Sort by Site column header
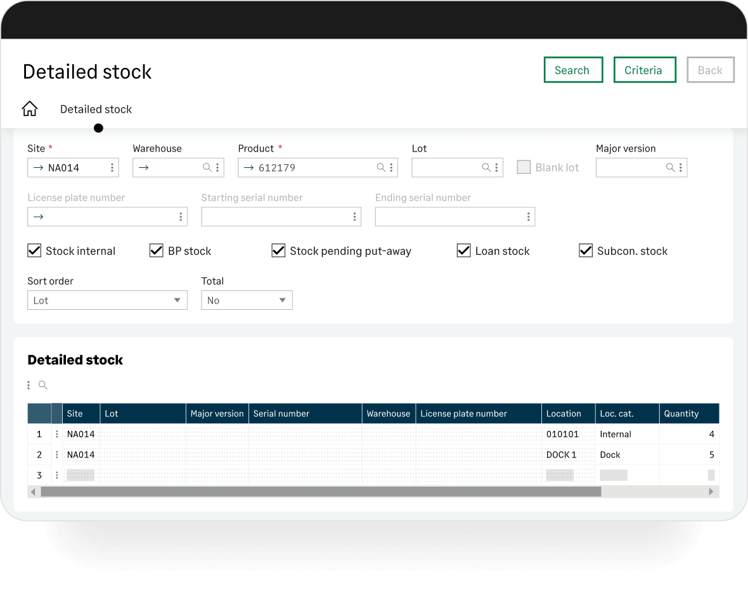Viewport: 748px width, 595px height. (x=81, y=414)
